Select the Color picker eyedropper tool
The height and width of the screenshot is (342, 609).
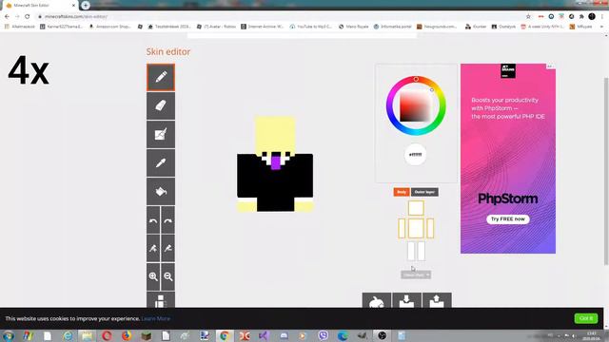point(161,162)
